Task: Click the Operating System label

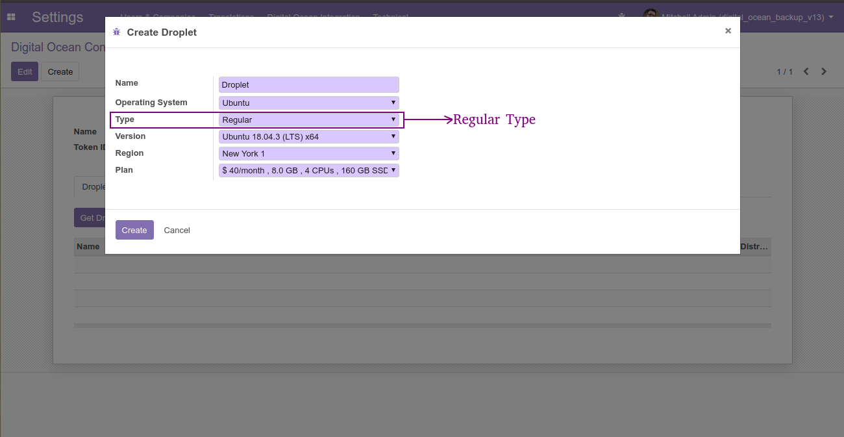Action: click(x=151, y=103)
